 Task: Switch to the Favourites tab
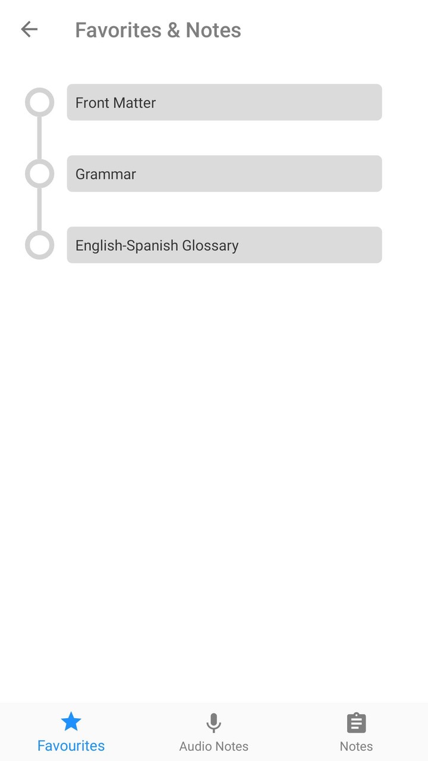[71, 731]
